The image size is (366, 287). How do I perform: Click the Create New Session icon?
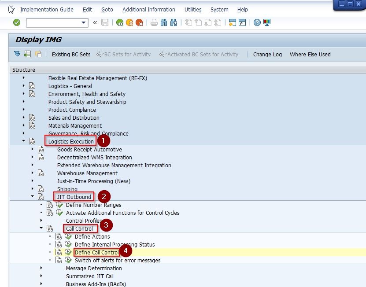tap(233, 22)
